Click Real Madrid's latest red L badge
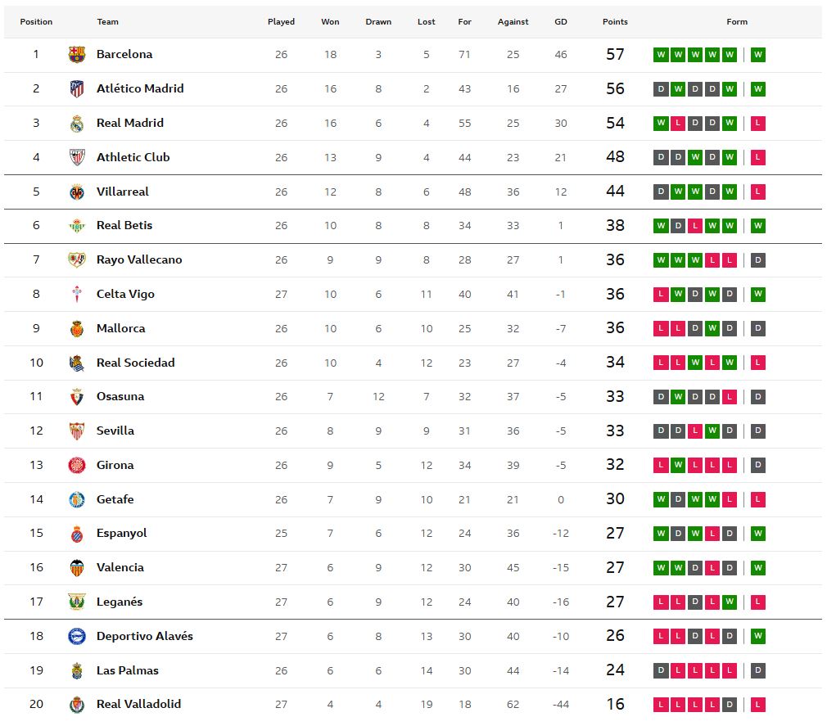This screenshot has width=827, height=726. point(758,124)
